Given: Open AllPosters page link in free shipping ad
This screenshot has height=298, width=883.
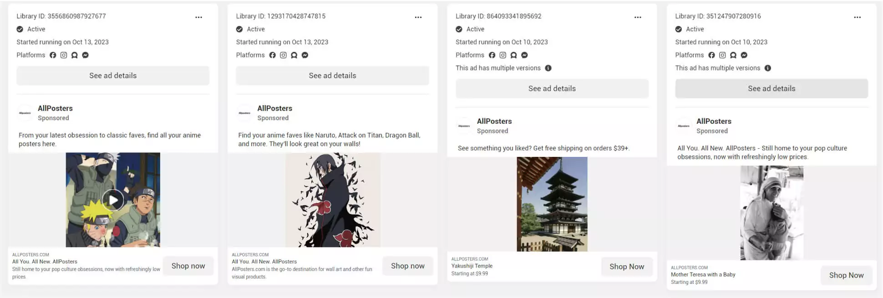Looking at the screenshot, I should pyautogui.click(x=494, y=121).
